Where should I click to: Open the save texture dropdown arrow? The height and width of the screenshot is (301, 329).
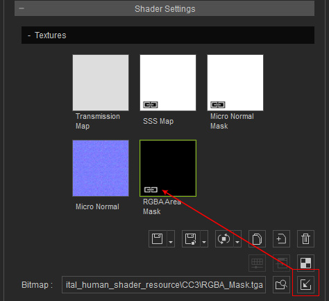coord(171,239)
